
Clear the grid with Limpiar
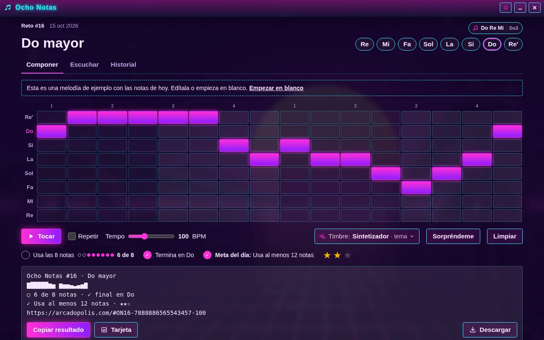[505, 236]
